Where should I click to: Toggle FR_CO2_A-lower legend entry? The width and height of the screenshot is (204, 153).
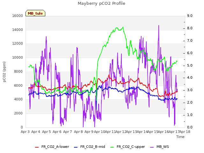pos(52,147)
